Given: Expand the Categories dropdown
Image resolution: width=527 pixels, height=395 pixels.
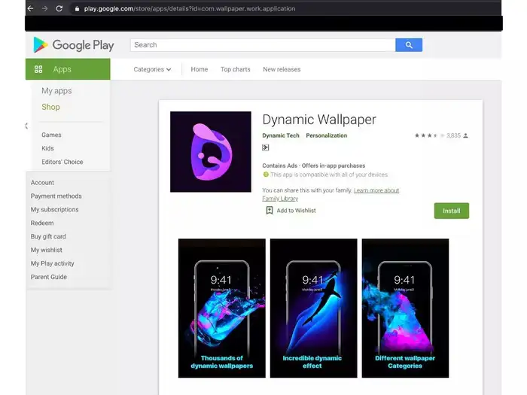Looking at the screenshot, I should [152, 69].
